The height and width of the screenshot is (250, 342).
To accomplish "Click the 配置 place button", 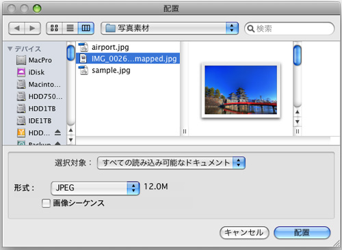I will pyautogui.click(x=302, y=232).
